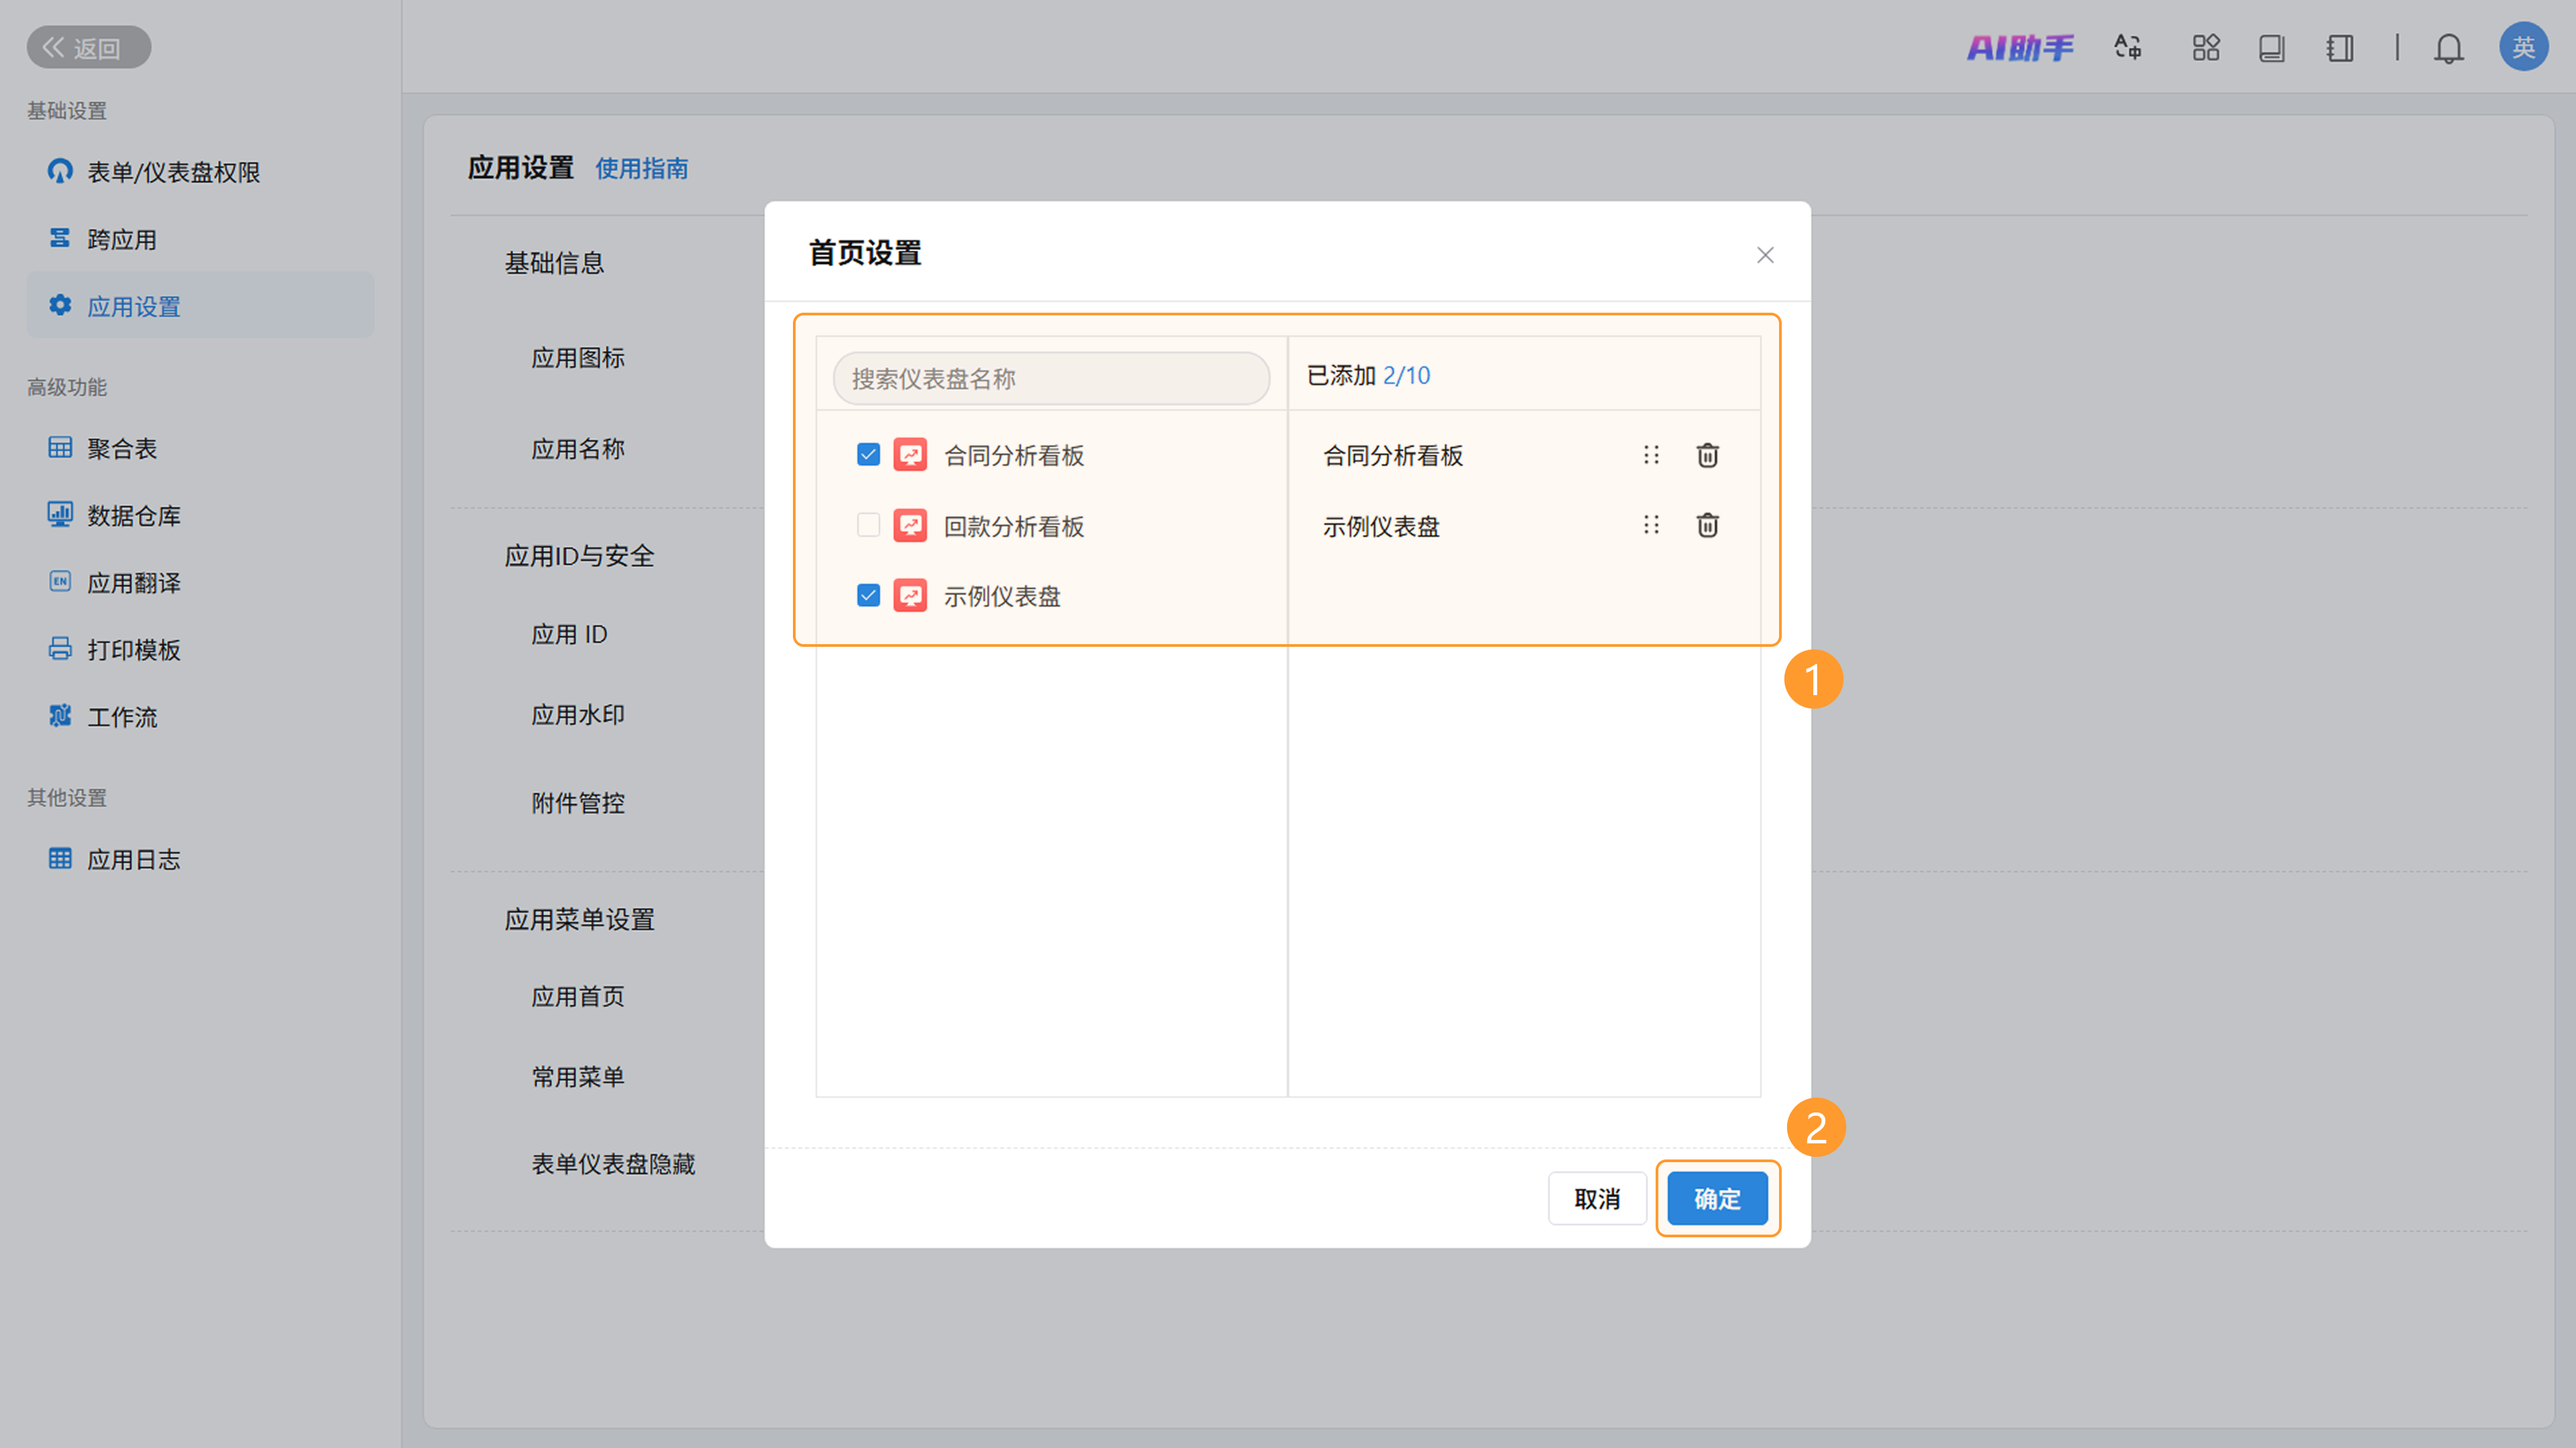Click 返回 back button
Viewport: 2576px width, 1448px height.
pos(88,47)
